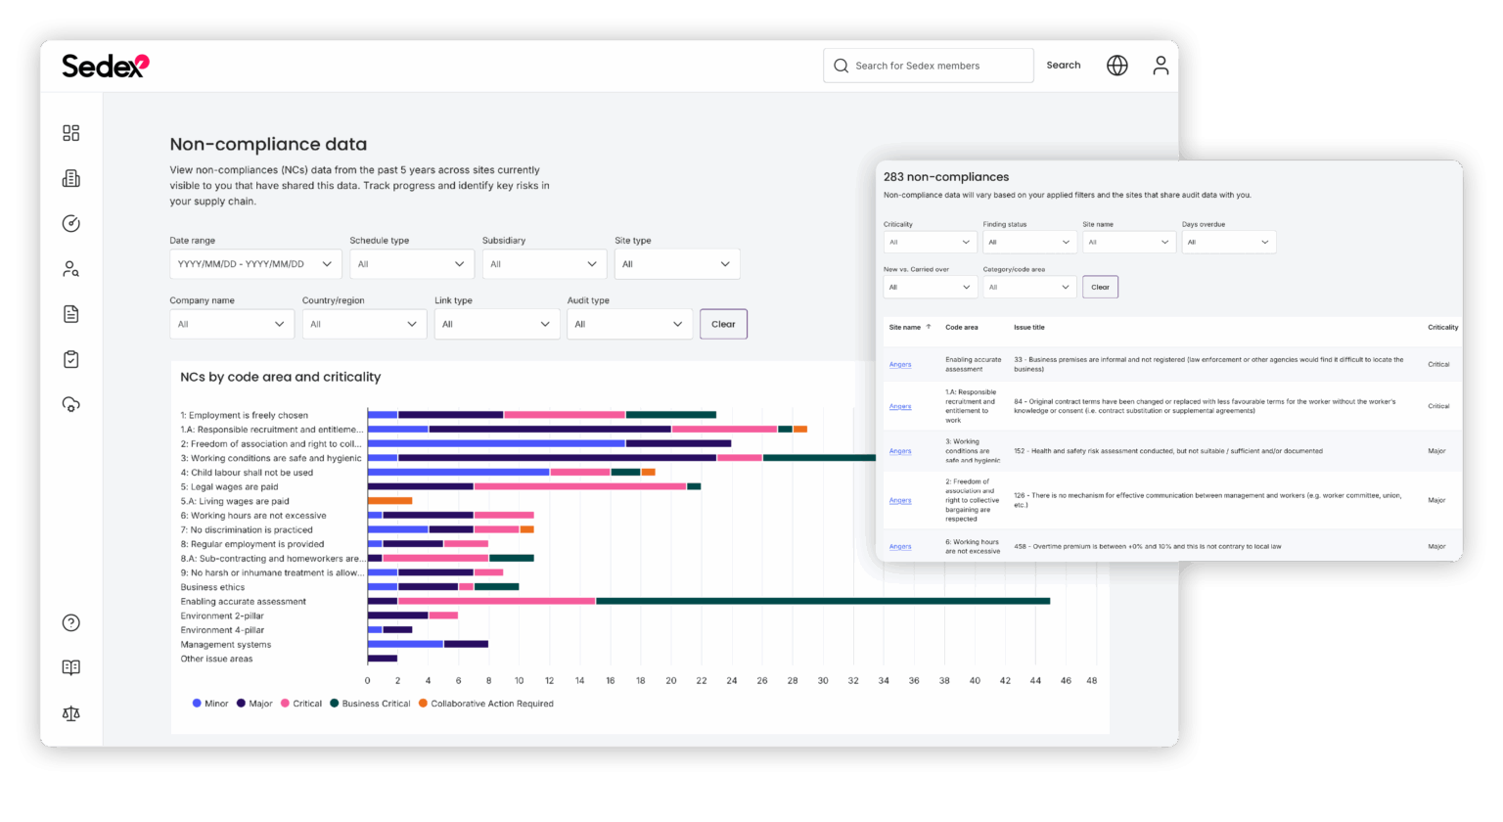Open the dashboard grid icon in sidebar

coord(69,133)
